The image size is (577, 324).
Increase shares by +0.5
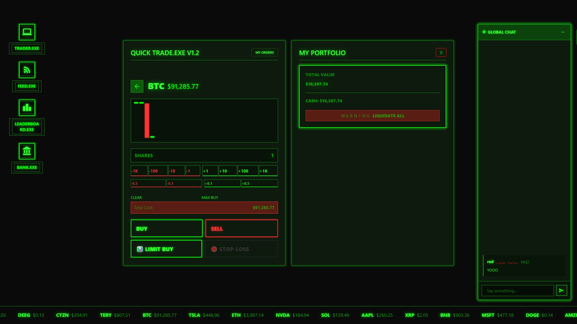click(x=259, y=183)
